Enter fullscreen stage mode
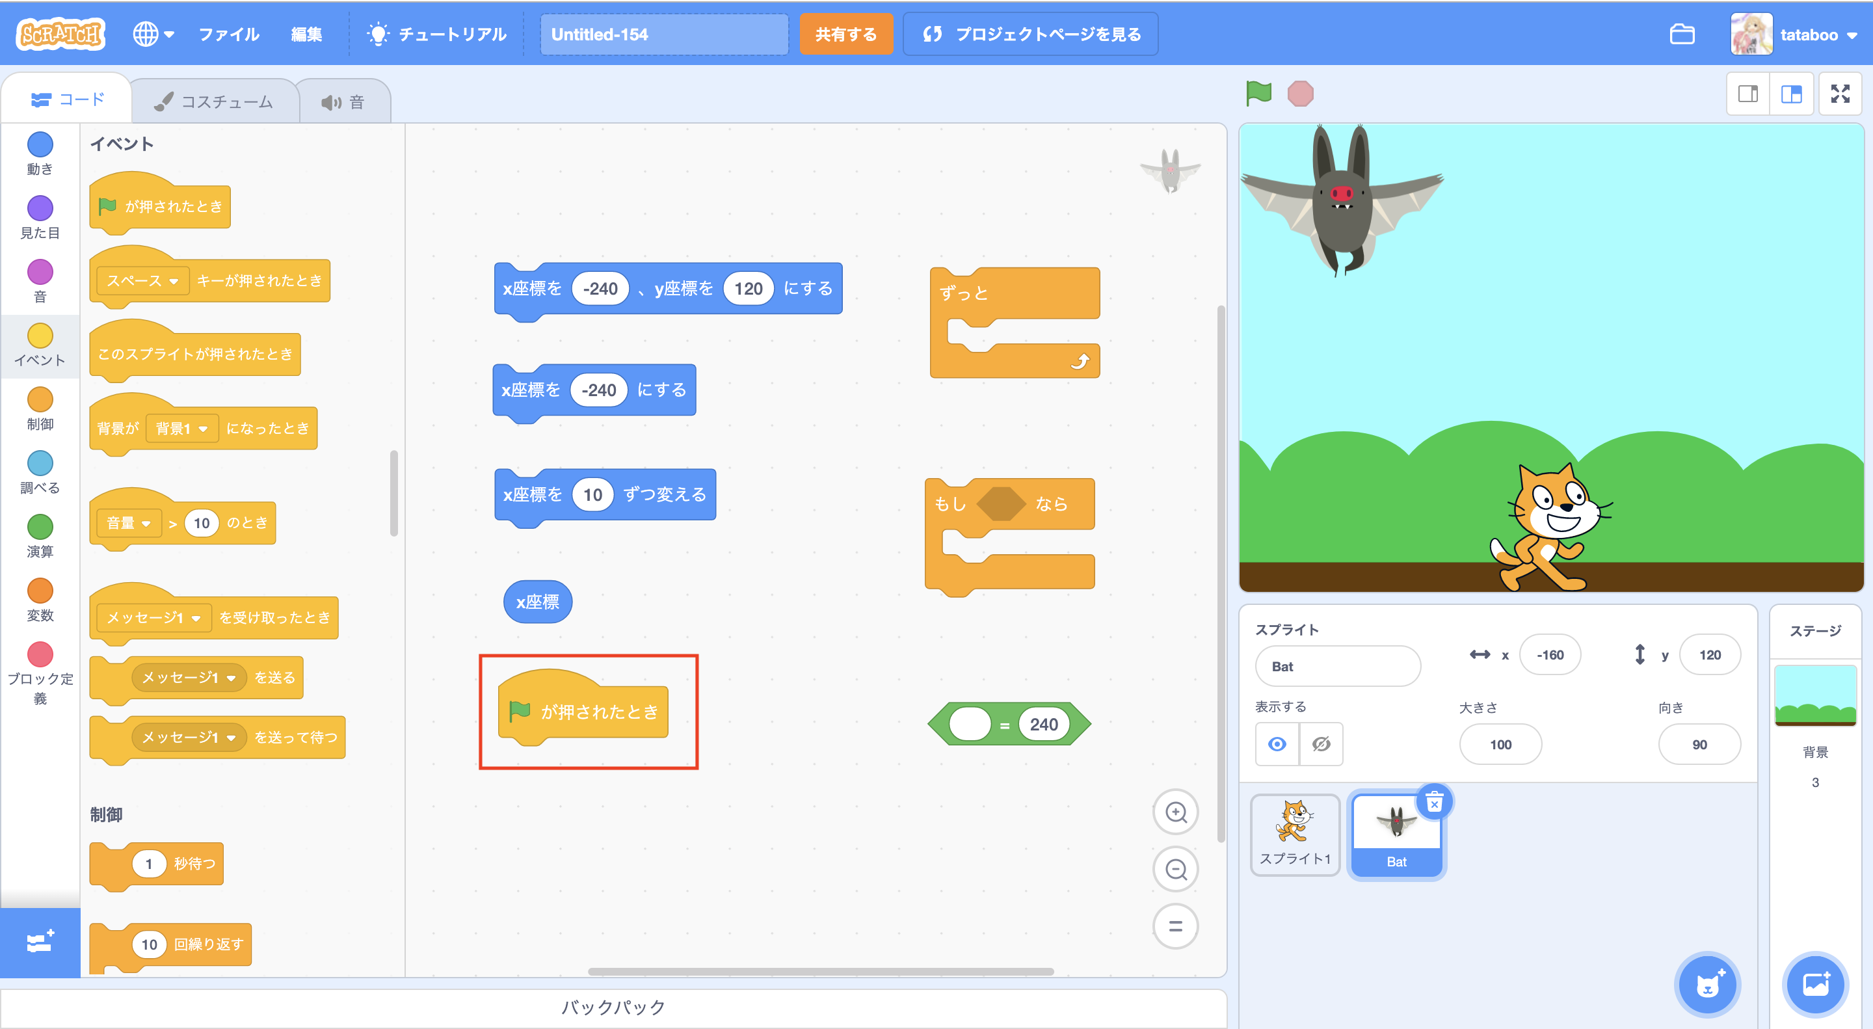The height and width of the screenshot is (1029, 1873). 1840,93
